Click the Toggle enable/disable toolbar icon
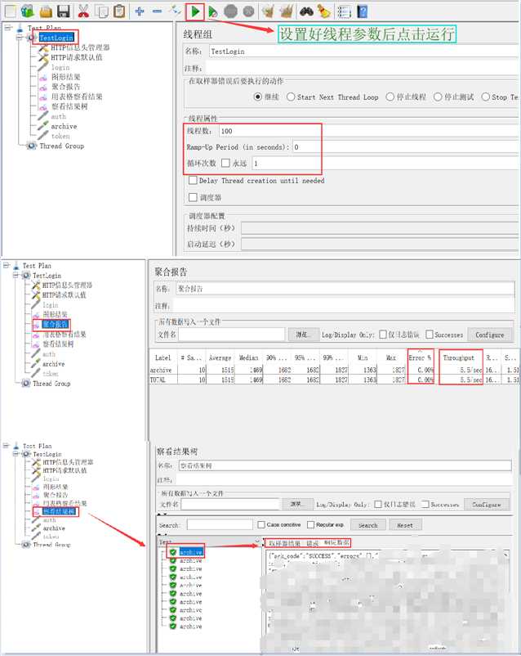 pos(175,11)
